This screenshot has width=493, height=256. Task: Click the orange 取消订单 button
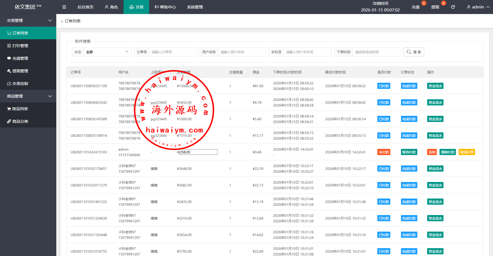tap(467, 152)
